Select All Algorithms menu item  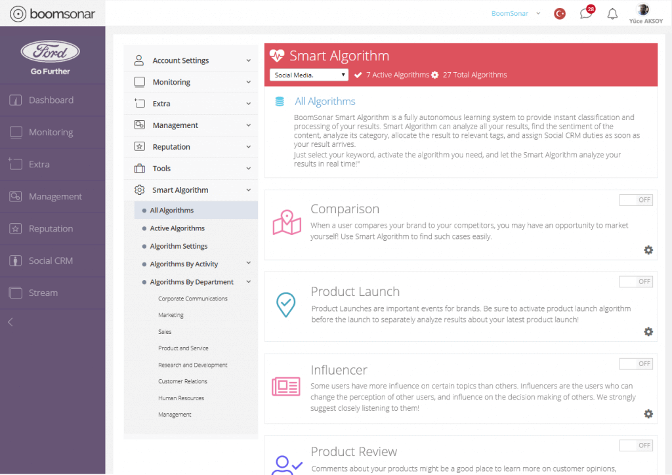point(196,211)
